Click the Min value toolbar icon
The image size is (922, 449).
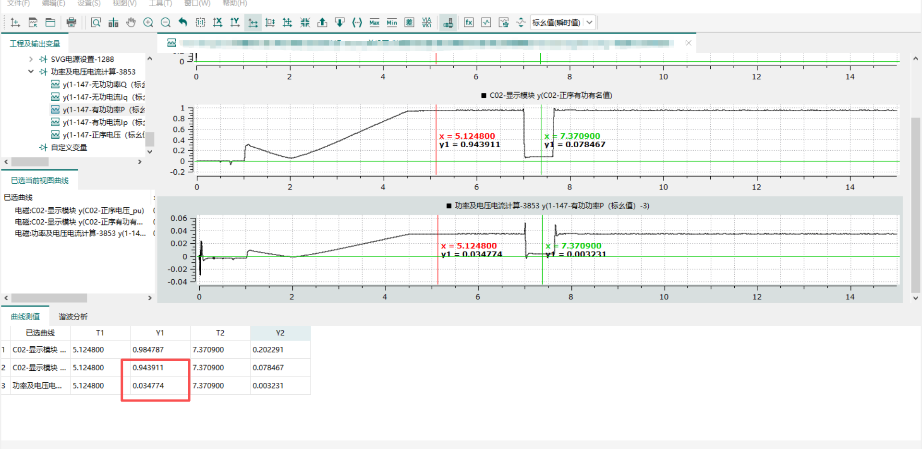coord(392,23)
